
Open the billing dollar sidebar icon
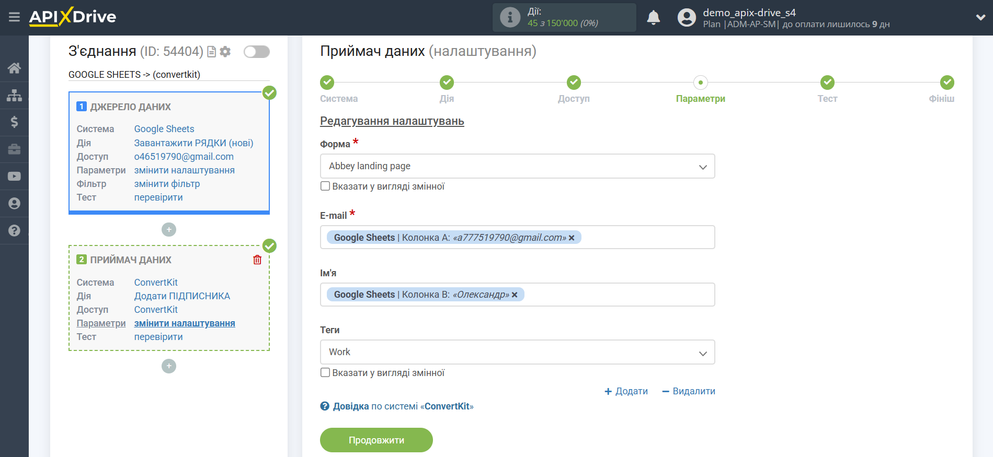pyautogui.click(x=14, y=122)
